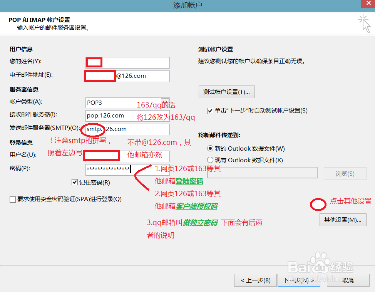Toggle 单击下一步时自动测试帐户设置
This screenshot has width=375, height=292.
tap(209, 111)
